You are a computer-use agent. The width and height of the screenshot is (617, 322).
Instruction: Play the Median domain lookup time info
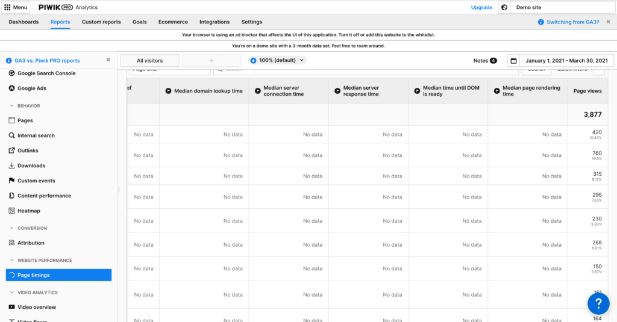[x=169, y=91]
